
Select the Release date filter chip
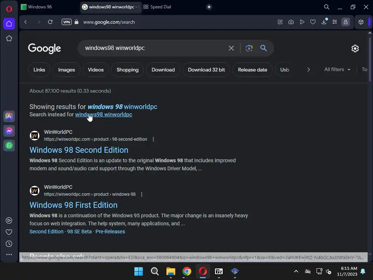(x=252, y=70)
